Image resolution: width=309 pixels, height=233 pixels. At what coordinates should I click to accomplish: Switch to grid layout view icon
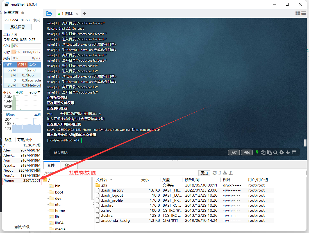point(297,13)
